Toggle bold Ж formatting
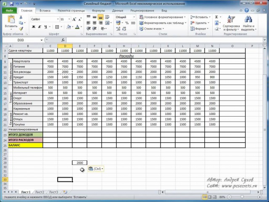Image resolution: width=269 pixels, height=202 pixels. coord(34,27)
